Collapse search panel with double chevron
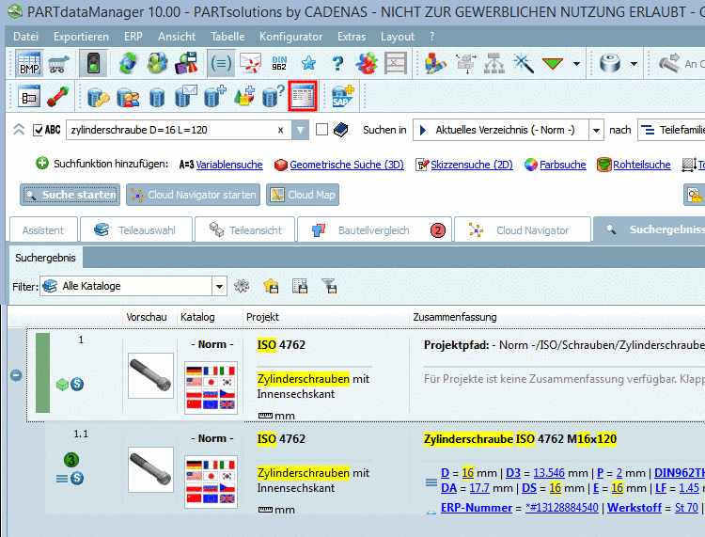Viewport: 705px width, 537px height. click(x=19, y=130)
